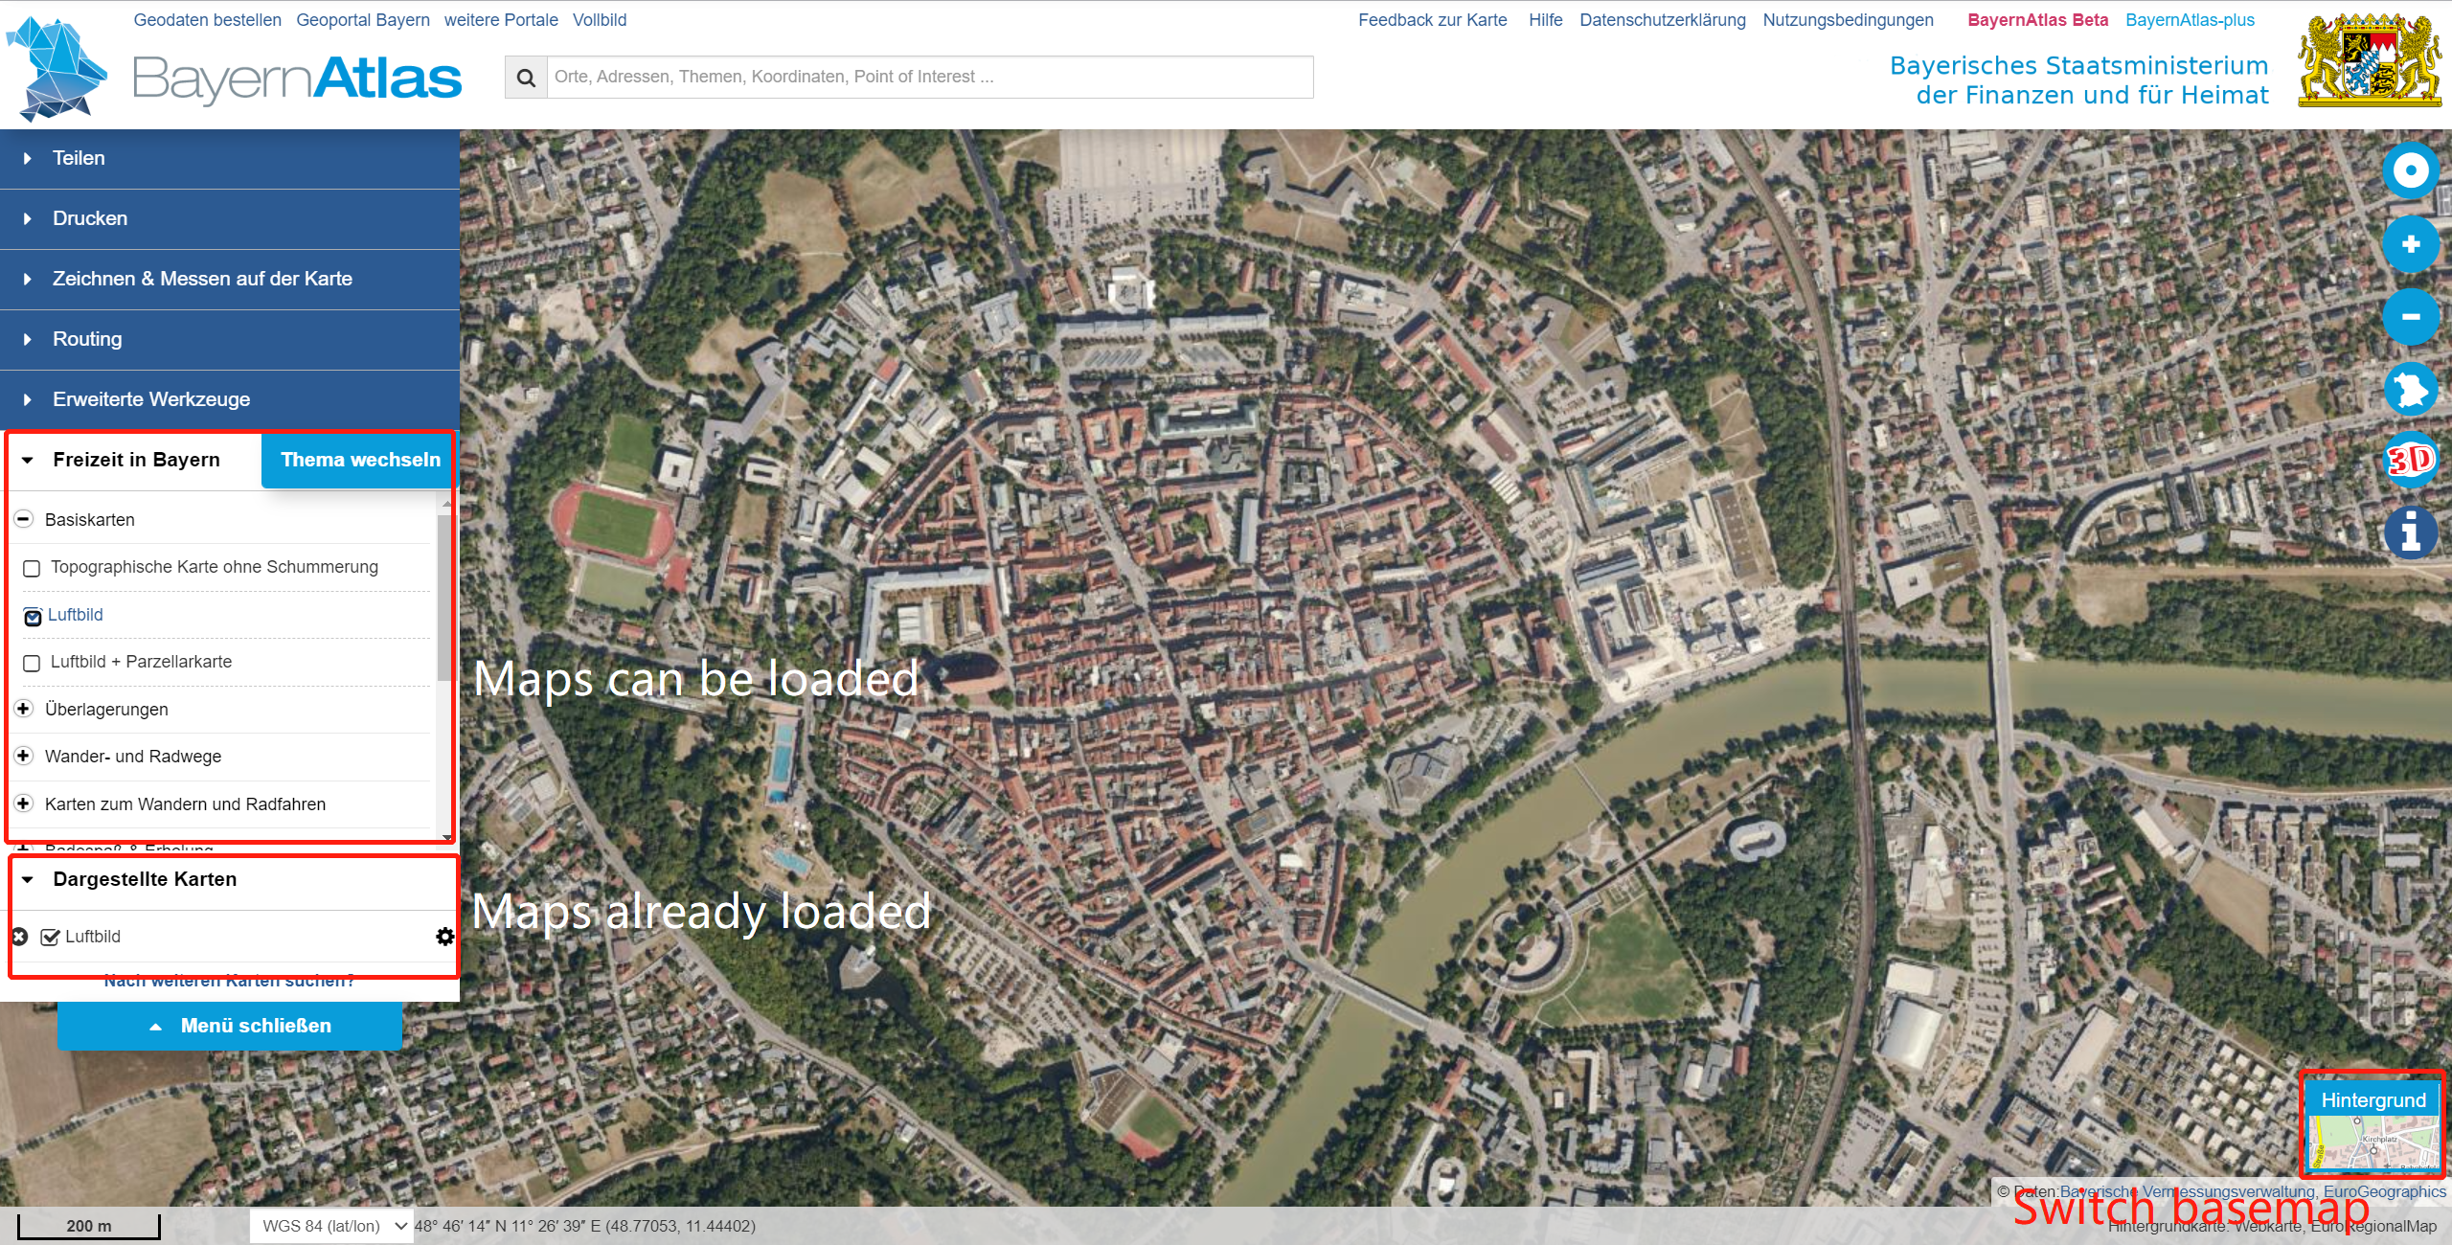Collapse the Dargestellte Karten panel
Screen dimensions: 2452x1245
[28, 880]
